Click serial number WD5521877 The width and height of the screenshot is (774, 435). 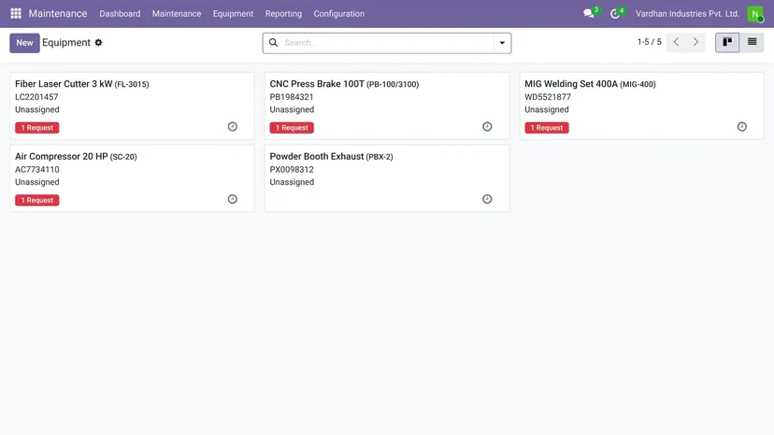click(548, 97)
